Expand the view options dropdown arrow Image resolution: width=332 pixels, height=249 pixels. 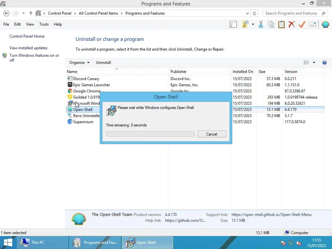(314, 63)
